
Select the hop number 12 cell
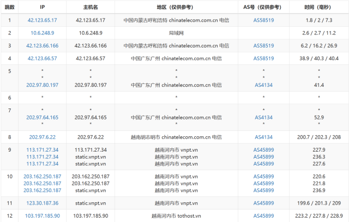pos(10,216)
